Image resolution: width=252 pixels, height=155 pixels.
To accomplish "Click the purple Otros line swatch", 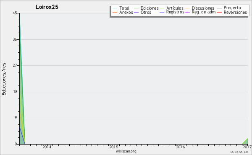I will [x=136, y=12].
